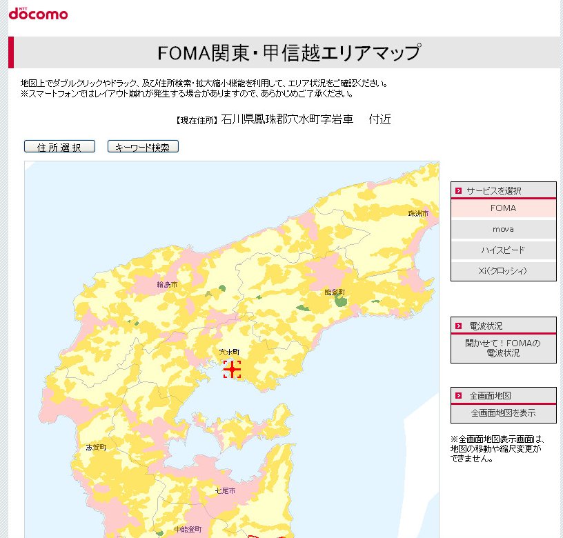
Task: Click the 中能登町 label on the map
Action: click(x=188, y=530)
